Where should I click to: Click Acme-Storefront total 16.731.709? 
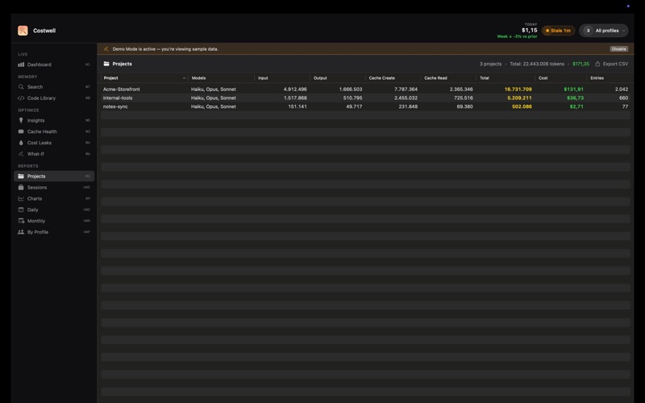[x=518, y=89]
